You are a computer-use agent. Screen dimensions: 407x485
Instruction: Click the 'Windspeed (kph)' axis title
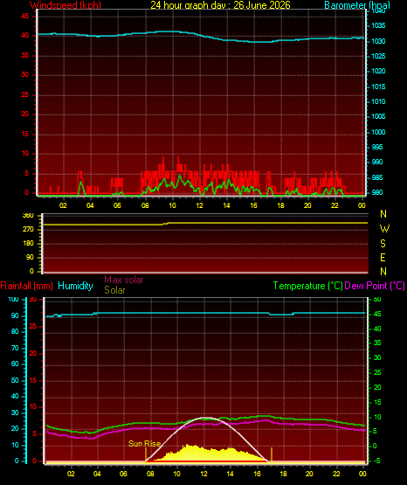click(x=66, y=5)
